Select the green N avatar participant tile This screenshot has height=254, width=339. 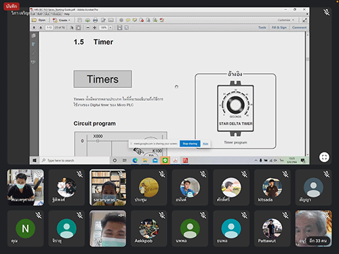point(26,228)
